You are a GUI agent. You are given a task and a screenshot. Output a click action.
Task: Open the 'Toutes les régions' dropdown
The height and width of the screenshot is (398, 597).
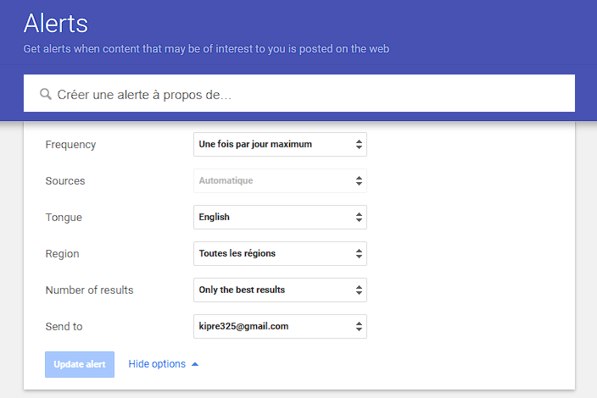tap(271, 253)
